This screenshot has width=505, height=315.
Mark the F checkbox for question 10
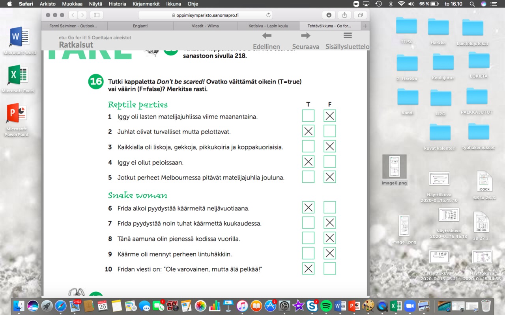coord(329,269)
